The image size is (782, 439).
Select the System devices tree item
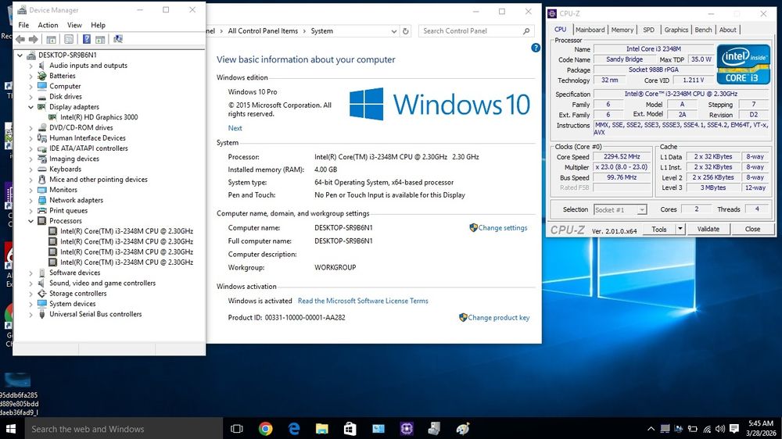[72, 304]
